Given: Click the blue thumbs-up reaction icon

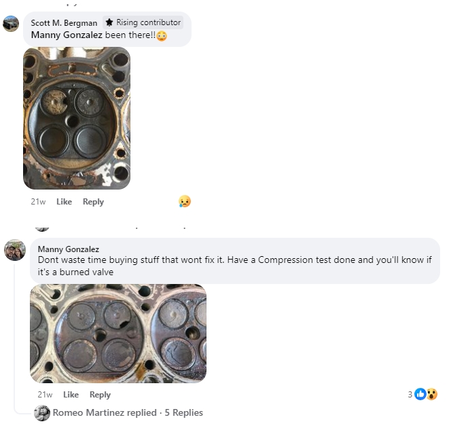Looking at the screenshot, I should [x=420, y=394].
